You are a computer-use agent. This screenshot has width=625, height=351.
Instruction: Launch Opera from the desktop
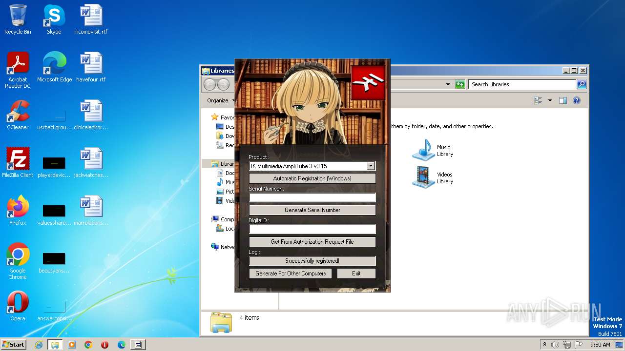pyautogui.click(x=18, y=306)
